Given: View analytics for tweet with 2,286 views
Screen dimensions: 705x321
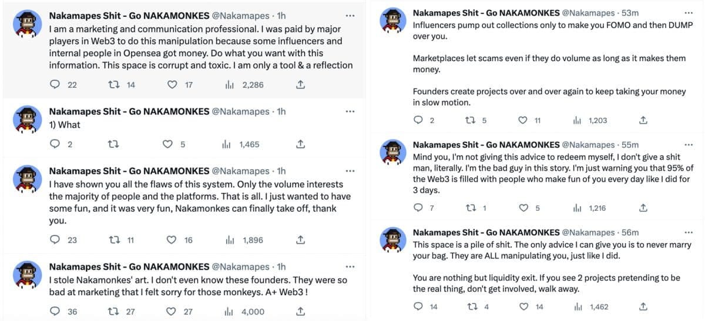Looking at the screenshot, I should 230,85.
